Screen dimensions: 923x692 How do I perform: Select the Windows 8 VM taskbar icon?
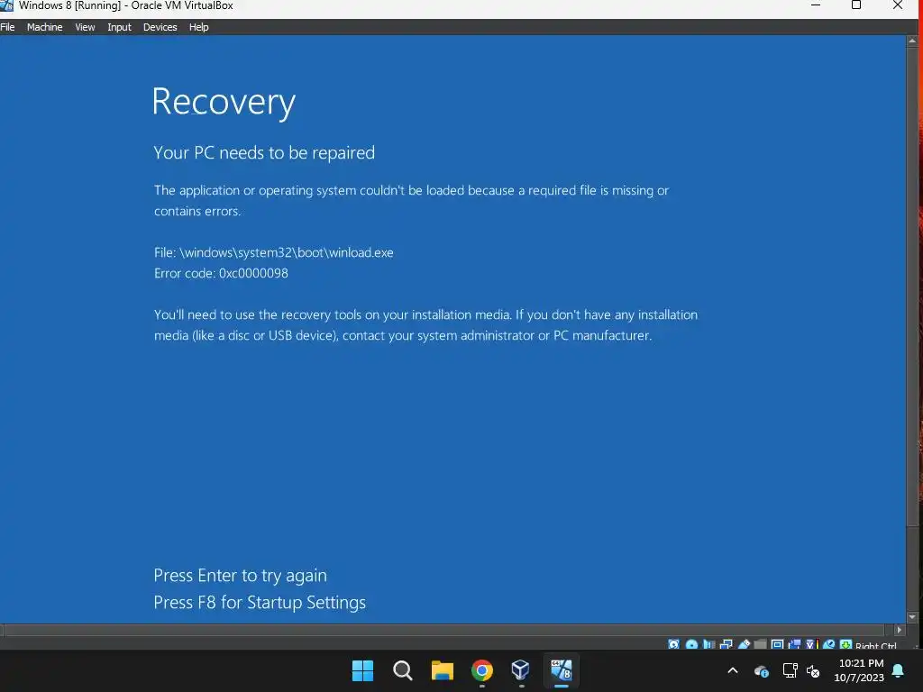(561, 670)
